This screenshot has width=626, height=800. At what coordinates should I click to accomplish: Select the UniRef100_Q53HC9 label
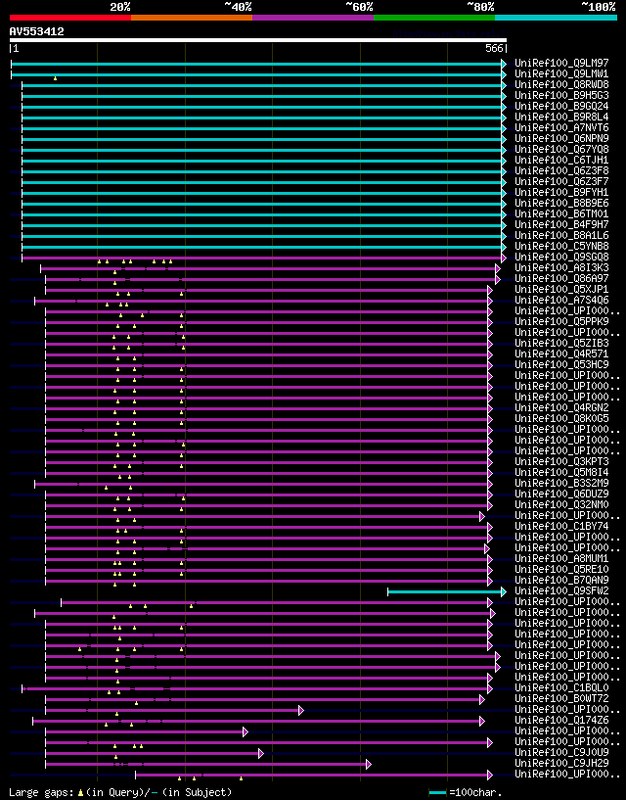(x=561, y=365)
